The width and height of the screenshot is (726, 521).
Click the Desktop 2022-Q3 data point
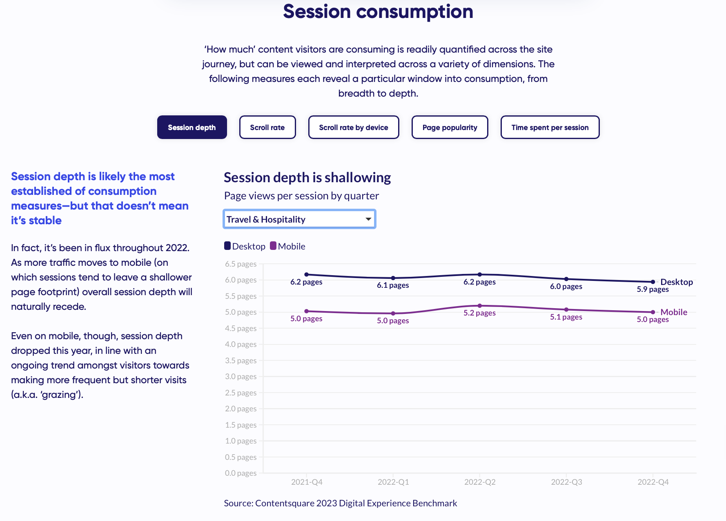(x=566, y=279)
